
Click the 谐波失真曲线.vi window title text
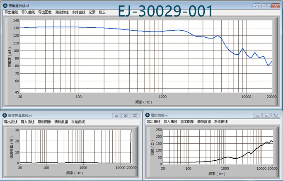click(x=19, y=115)
